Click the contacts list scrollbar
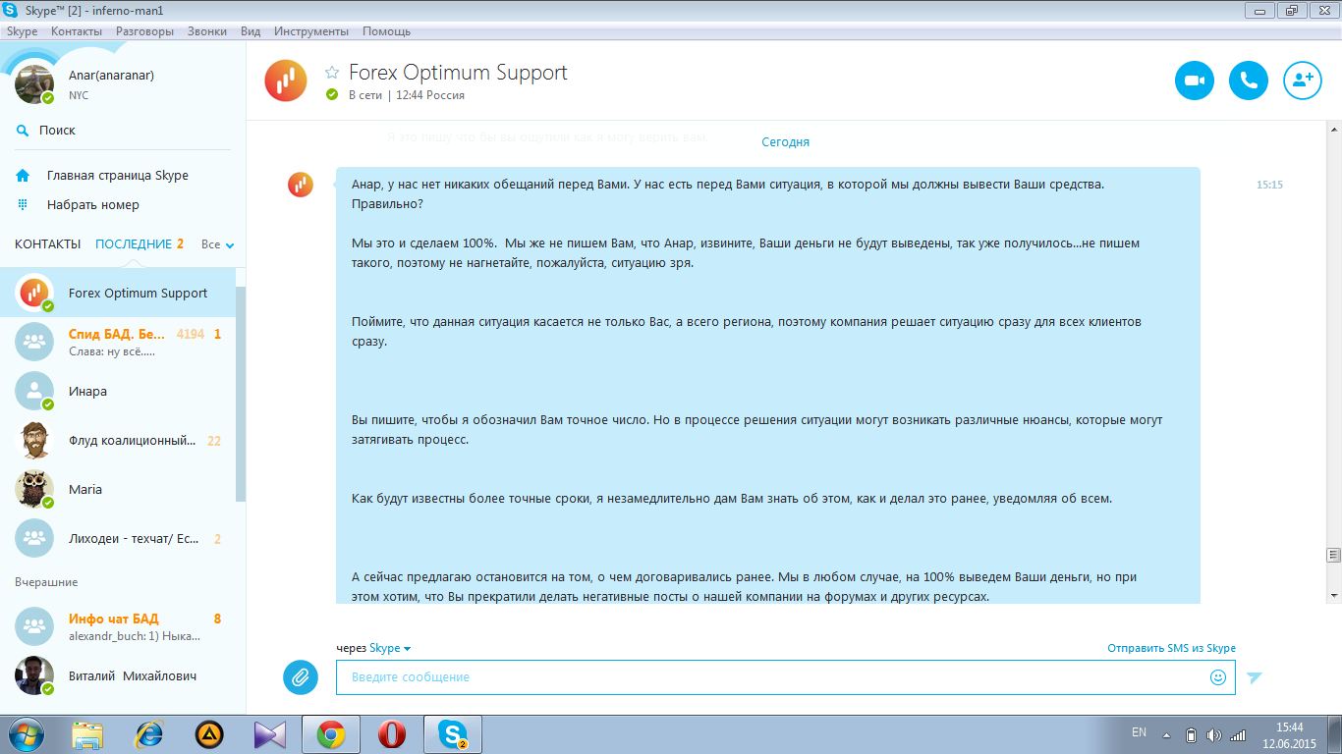Viewport: 1342px width, 754px height. [241, 396]
